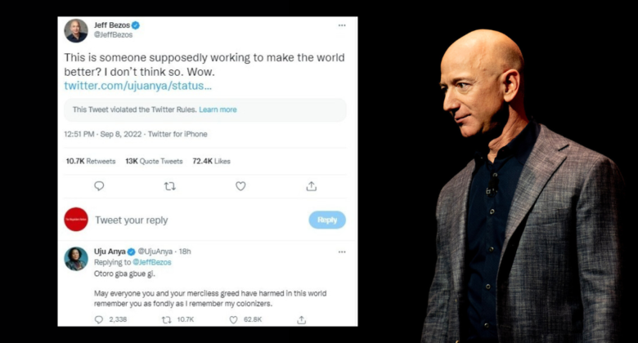Open Jeff Bezos profile avatar
The height and width of the screenshot is (343, 638).
pos(76,30)
